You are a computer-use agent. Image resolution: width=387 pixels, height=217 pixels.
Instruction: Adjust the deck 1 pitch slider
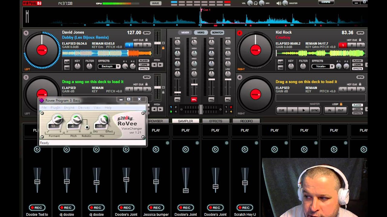(x=157, y=43)
